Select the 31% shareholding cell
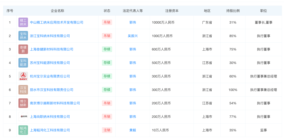This screenshot has width=284, height=139. (x=233, y=22)
